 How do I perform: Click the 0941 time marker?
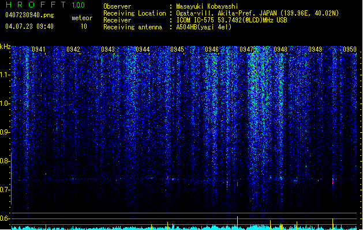click(39, 49)
